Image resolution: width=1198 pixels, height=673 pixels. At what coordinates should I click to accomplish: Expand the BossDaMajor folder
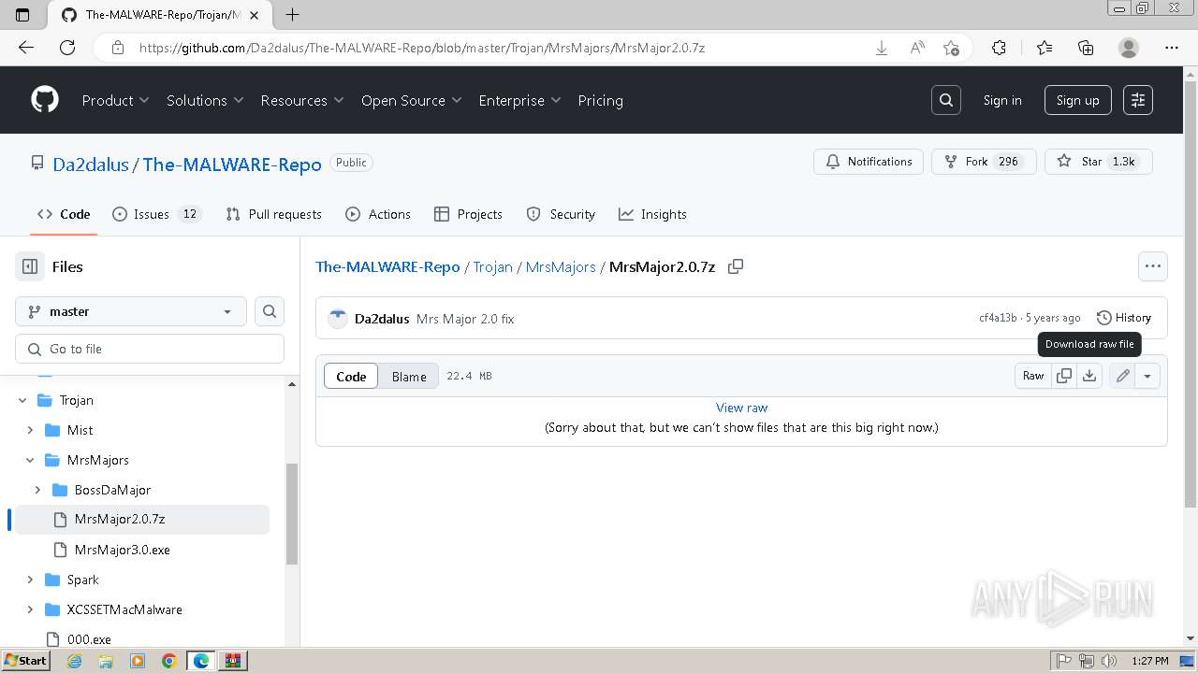[x=37, y=490]
